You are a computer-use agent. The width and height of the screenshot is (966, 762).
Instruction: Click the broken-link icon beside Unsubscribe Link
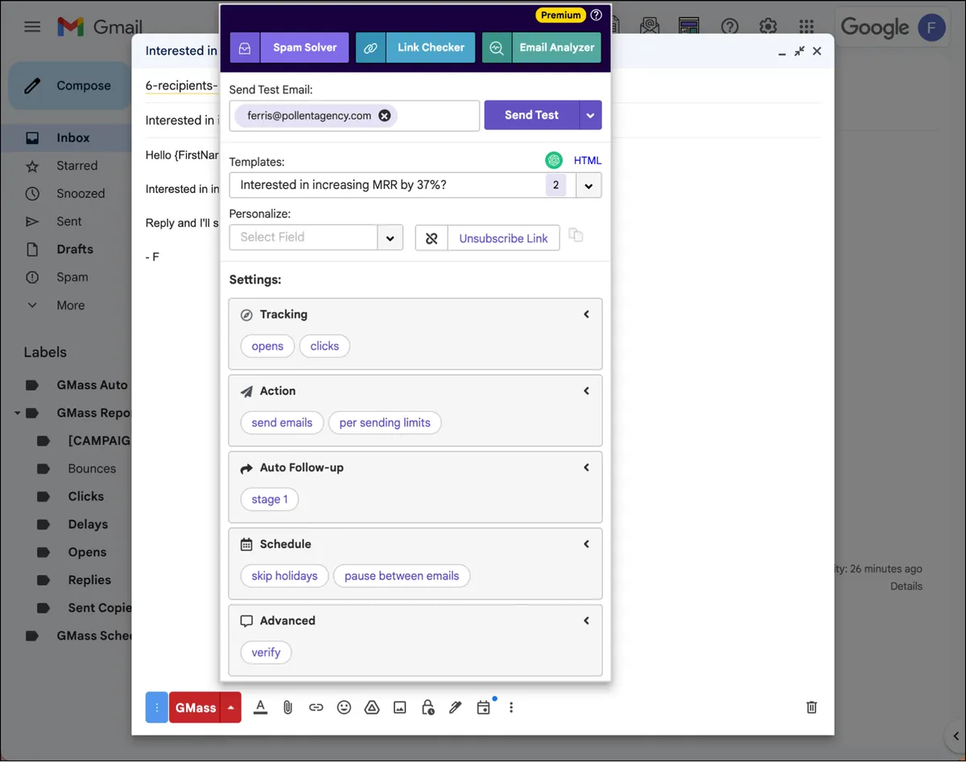coord(431,238)
